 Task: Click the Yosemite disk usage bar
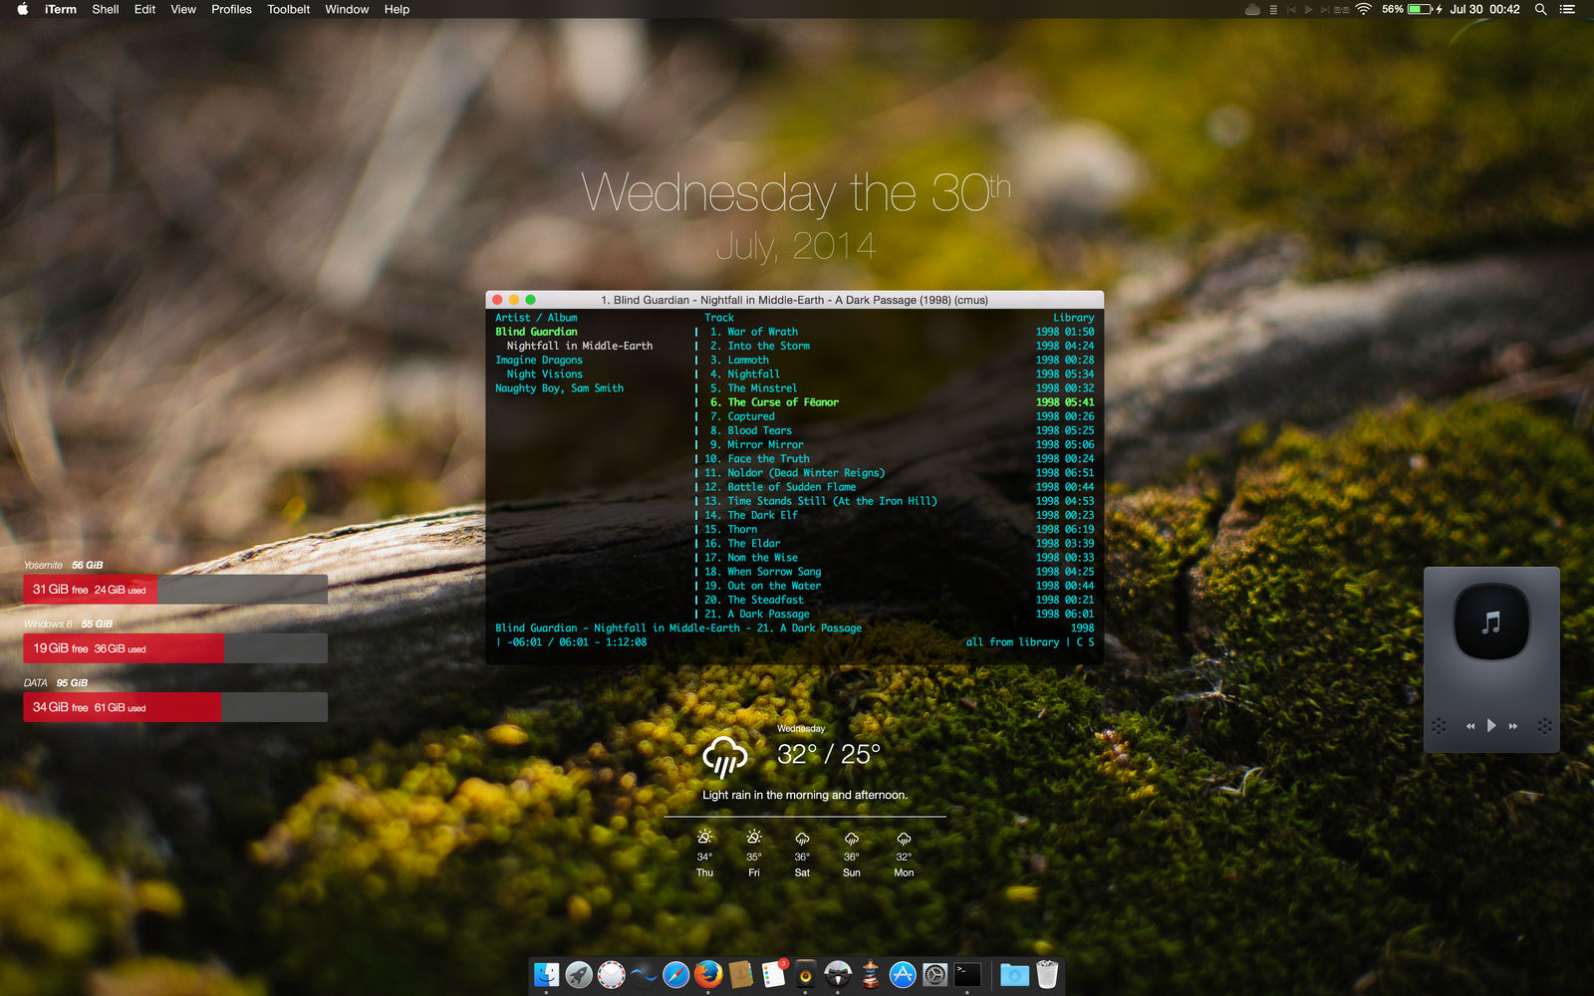click(175, 590)
